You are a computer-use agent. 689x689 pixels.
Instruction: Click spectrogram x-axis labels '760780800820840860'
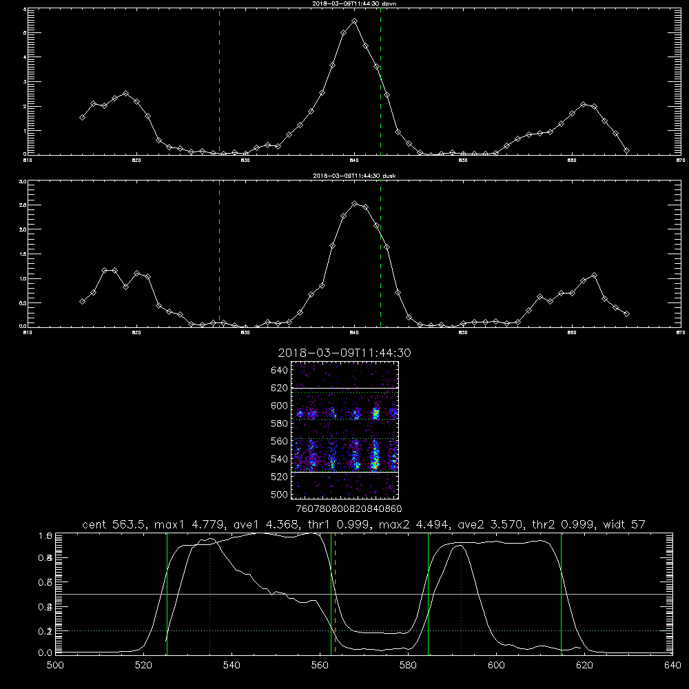pyautogui.click(x=349, y=509)
